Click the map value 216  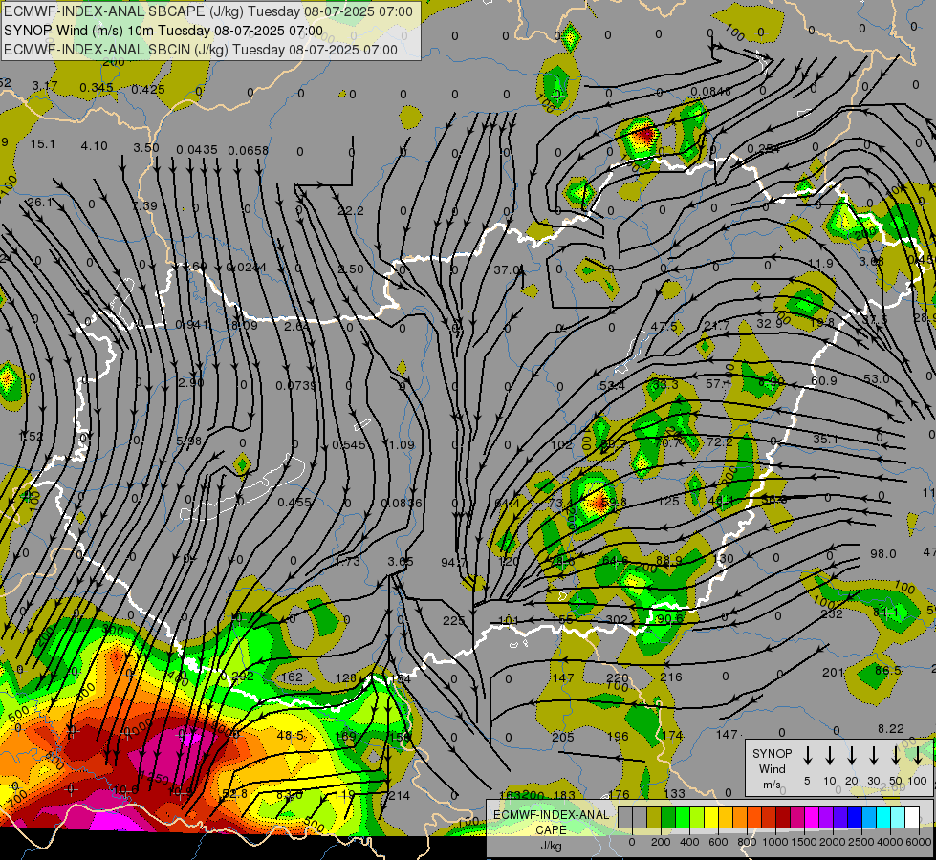click(x=671, y=677)
